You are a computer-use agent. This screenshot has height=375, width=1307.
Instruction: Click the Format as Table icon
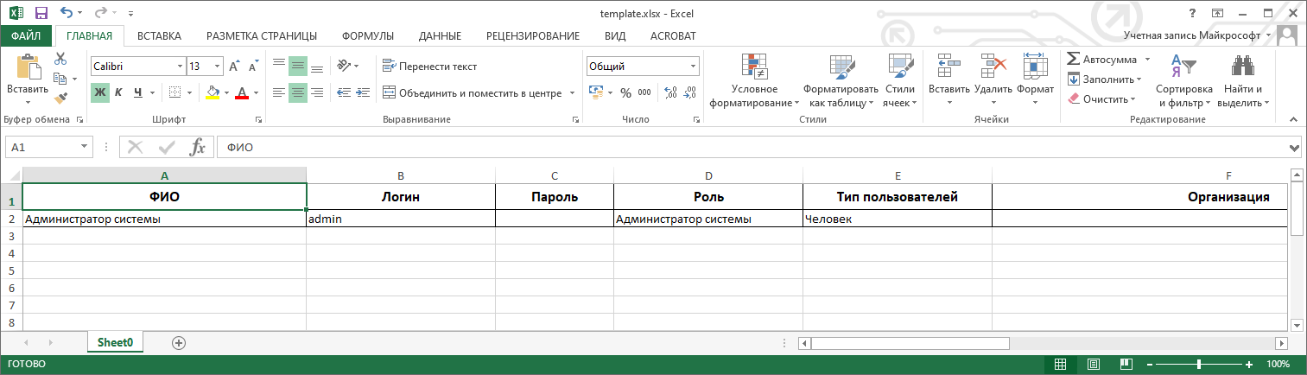(x=841, y=67)
